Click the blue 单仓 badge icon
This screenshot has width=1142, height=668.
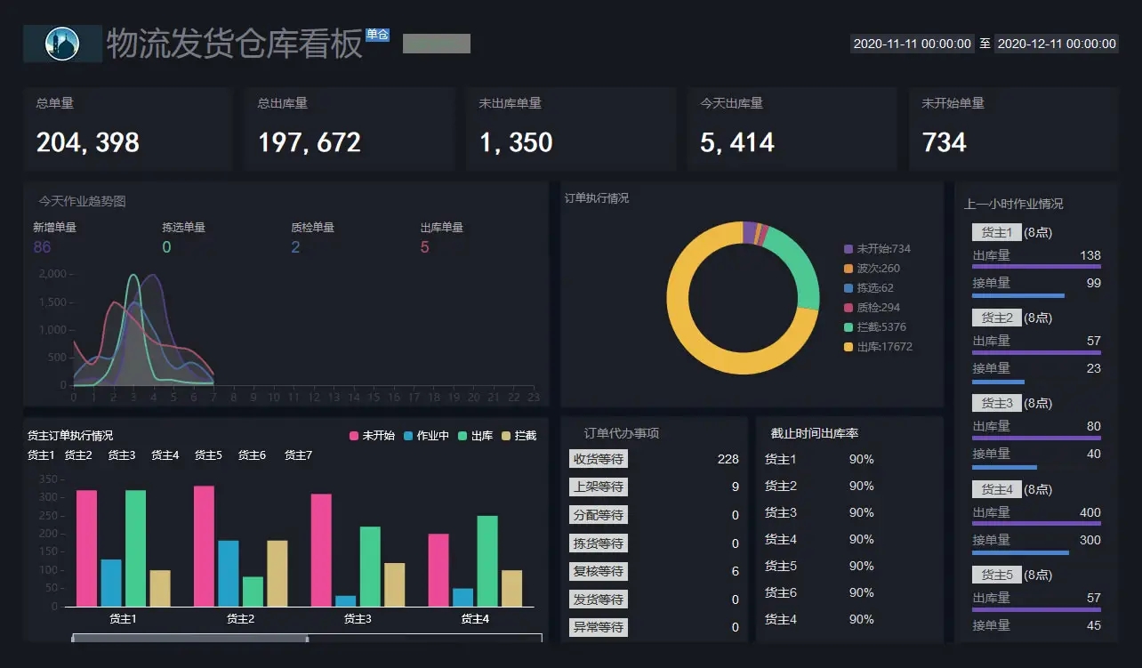point(377,34)
